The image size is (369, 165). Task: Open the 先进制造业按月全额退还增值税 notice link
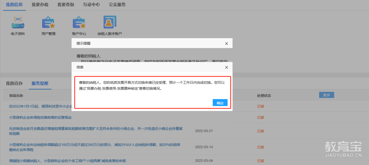(96, 131)
